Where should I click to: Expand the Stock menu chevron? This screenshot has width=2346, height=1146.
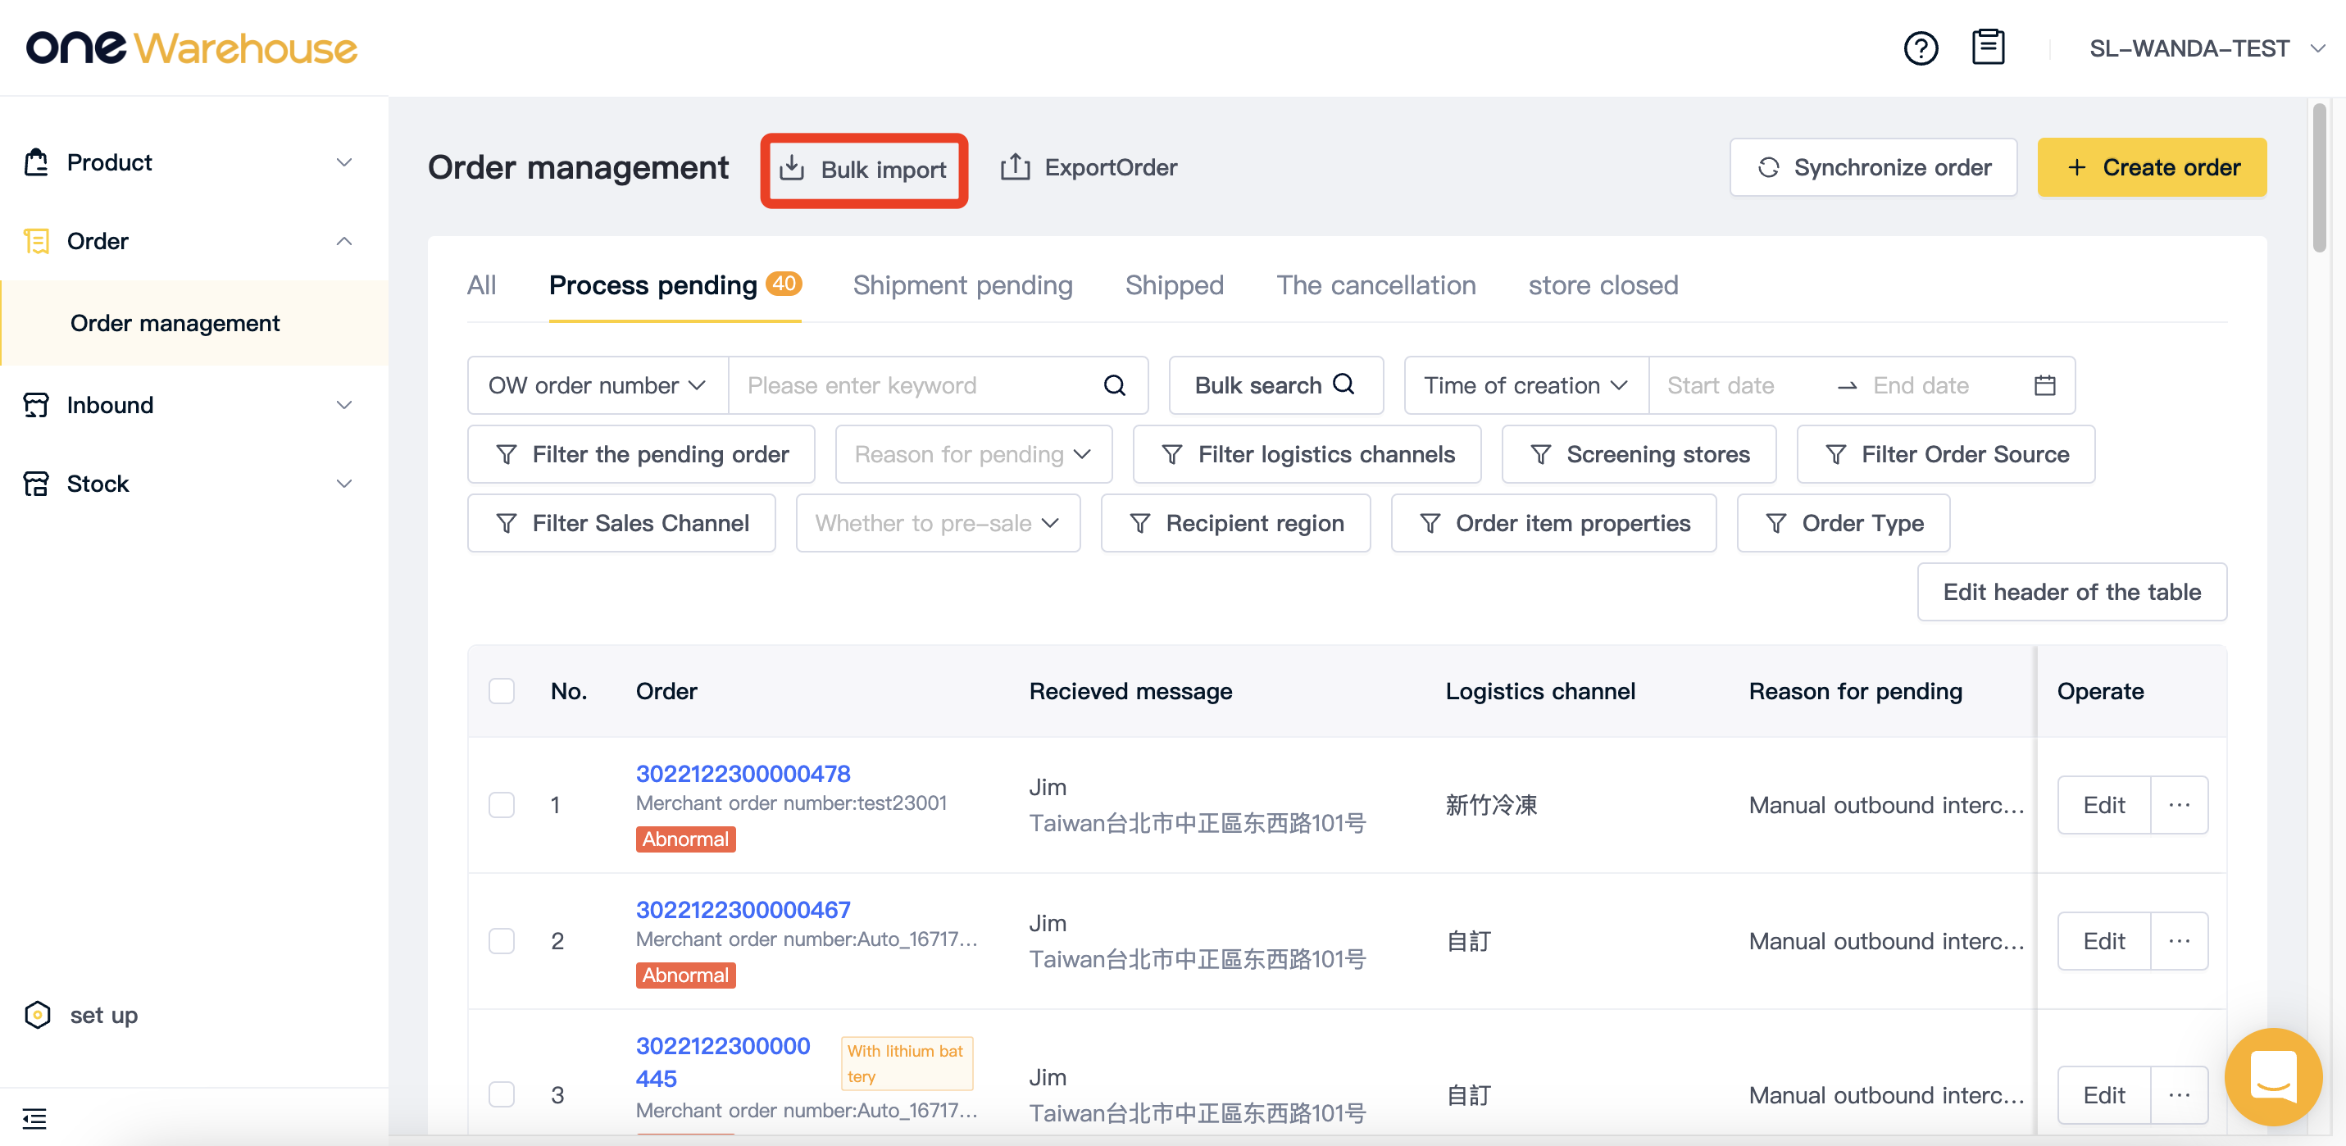(x=344, y=484)
